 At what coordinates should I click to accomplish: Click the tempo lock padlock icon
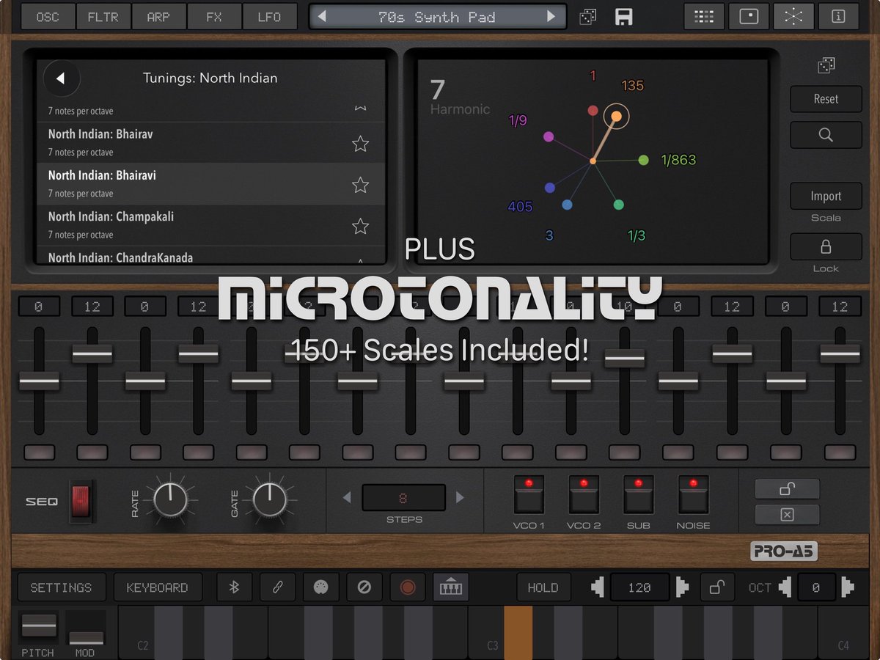click(x=718, y=587)
